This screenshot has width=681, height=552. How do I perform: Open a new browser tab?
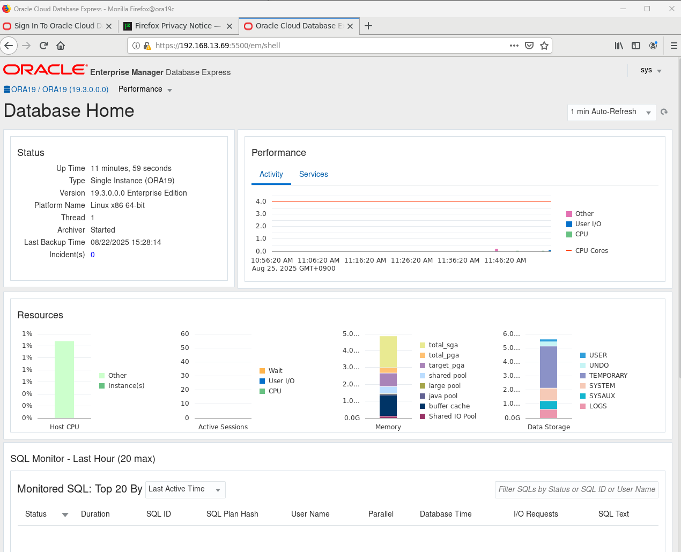368,26
